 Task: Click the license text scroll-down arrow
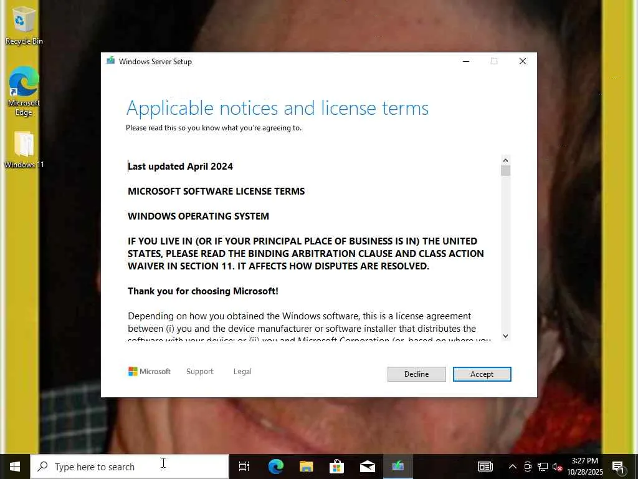[x=505, y=336]
